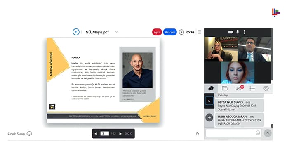Toggle the microphone in video panel
This screenshot has width=287, height=156.
238,32
